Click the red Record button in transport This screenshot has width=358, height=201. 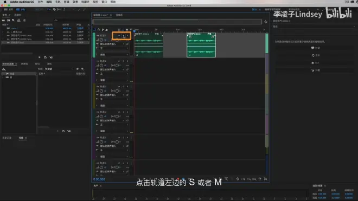[x=178, y=179]
